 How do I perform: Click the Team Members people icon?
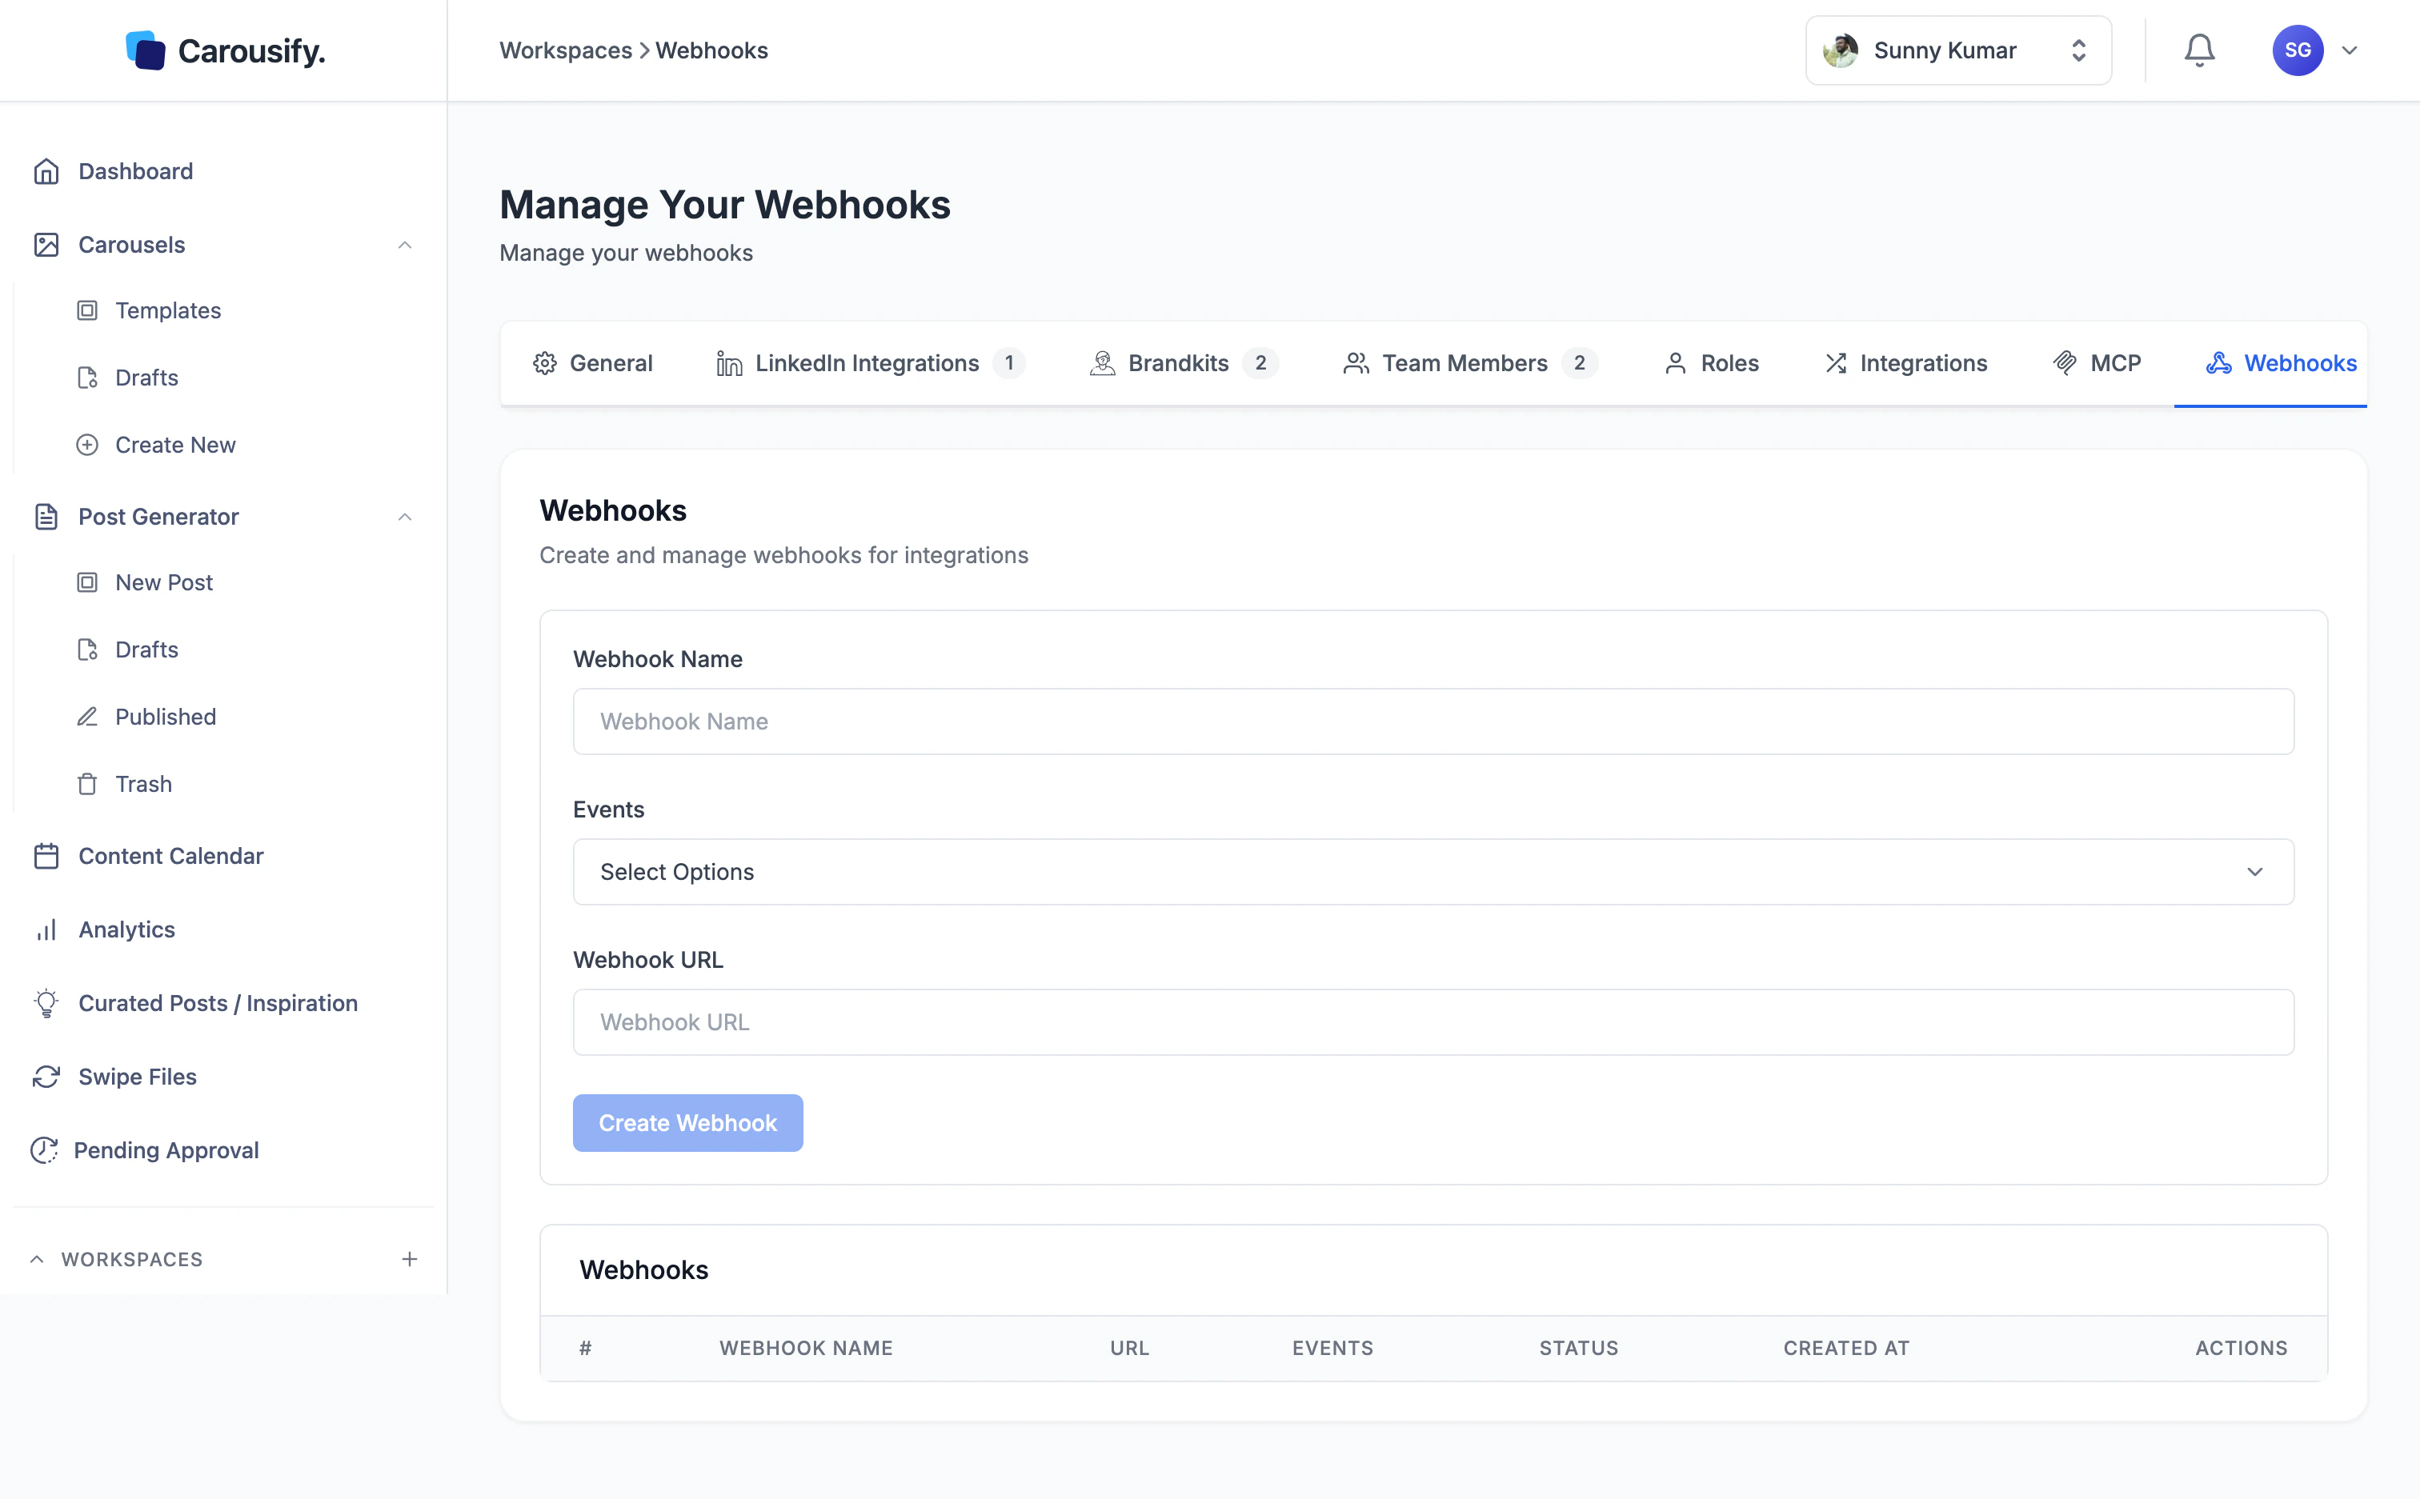pyautogui.click(x=1356, y=364)
